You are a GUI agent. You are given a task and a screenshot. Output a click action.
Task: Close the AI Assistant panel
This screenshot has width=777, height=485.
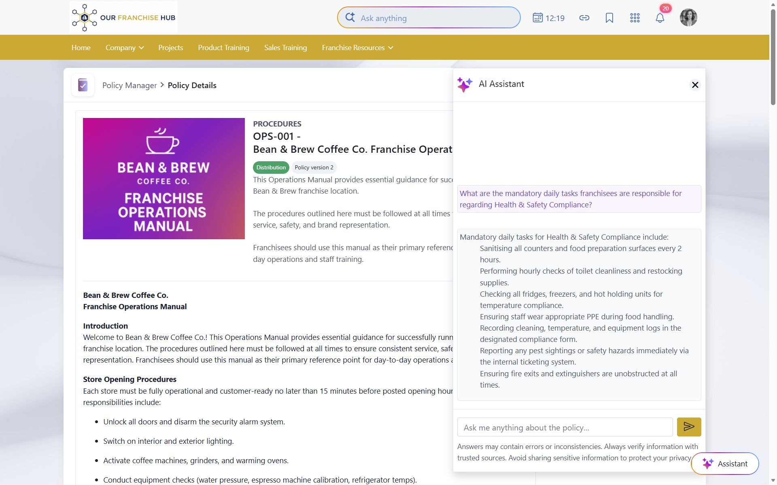click(695, 85)
